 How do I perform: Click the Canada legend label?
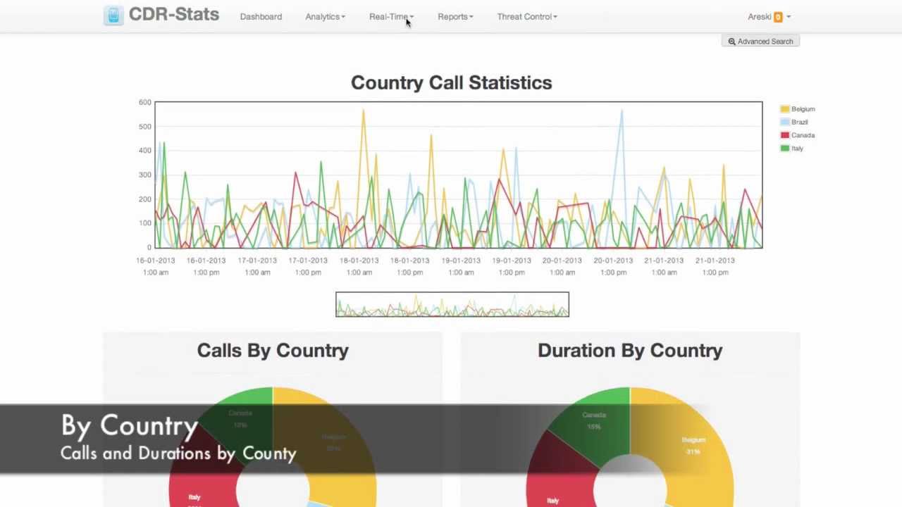click(x=803, y=135)
